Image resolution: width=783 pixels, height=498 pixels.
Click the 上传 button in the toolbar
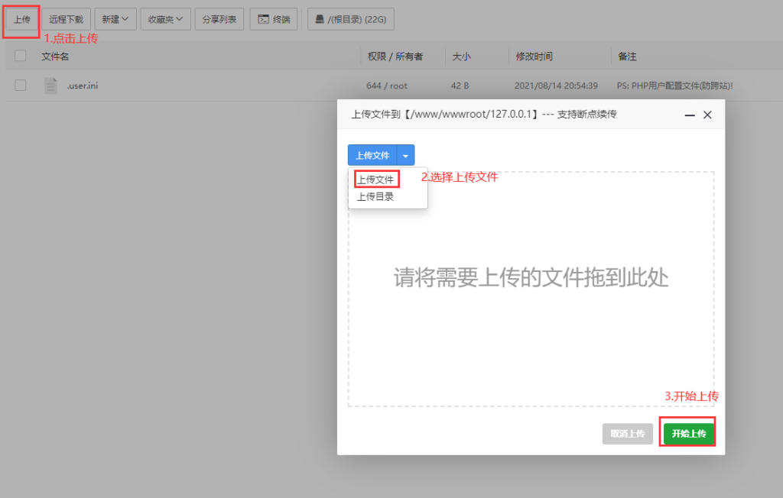point(21,18)
